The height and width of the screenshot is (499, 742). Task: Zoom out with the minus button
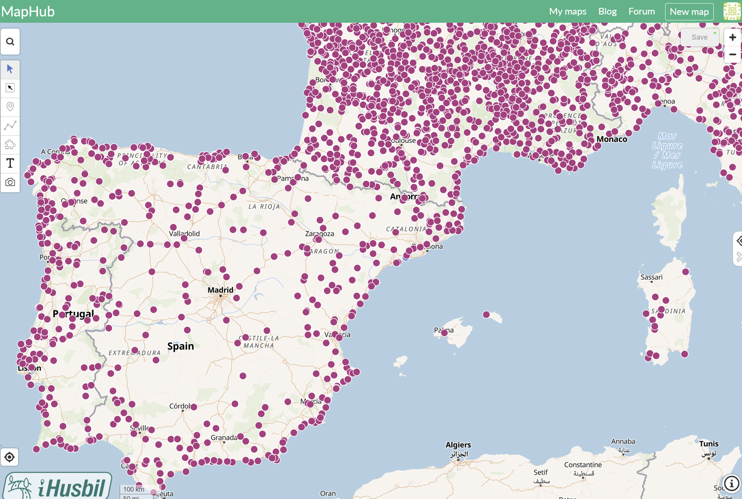732,55
